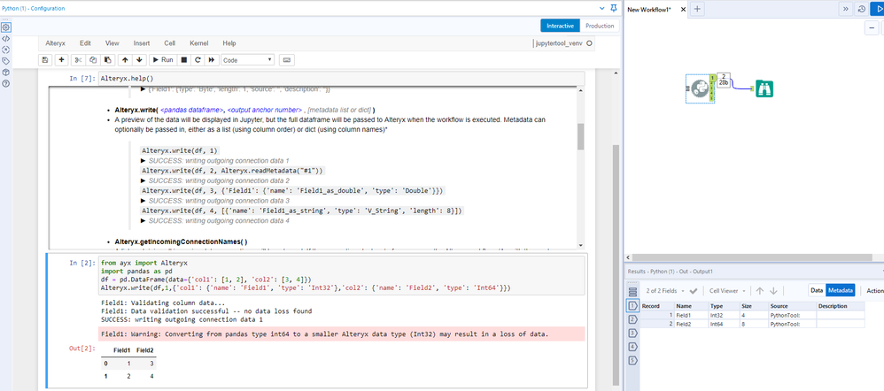Select the Browse binoculars tool on canvas
This screenshot has height=391, width=884.
[764, 88]
